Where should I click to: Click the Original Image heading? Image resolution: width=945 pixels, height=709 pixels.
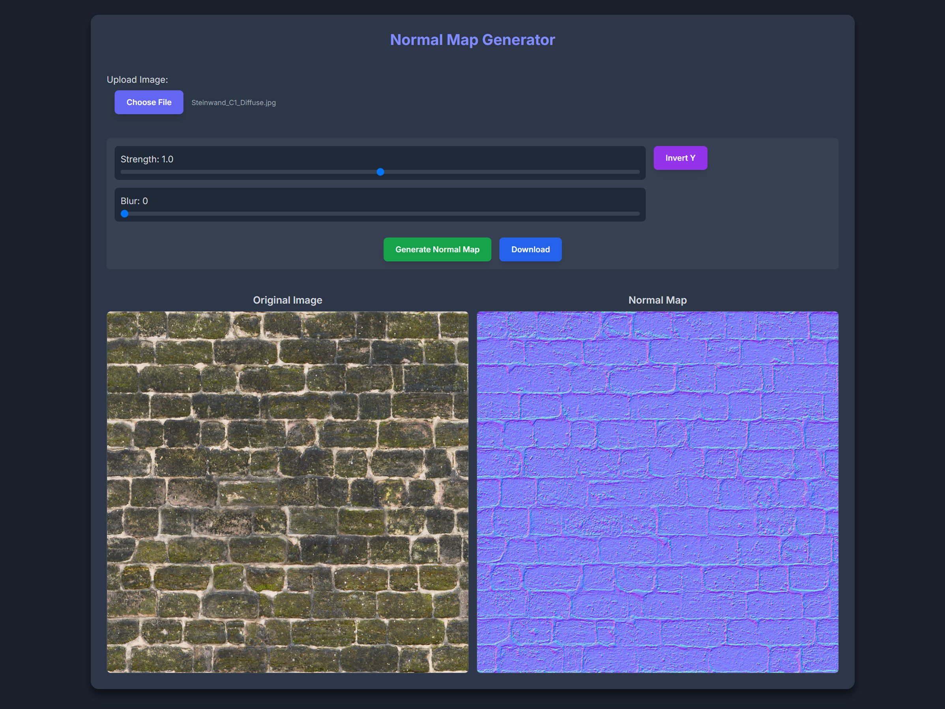point(288,300)
